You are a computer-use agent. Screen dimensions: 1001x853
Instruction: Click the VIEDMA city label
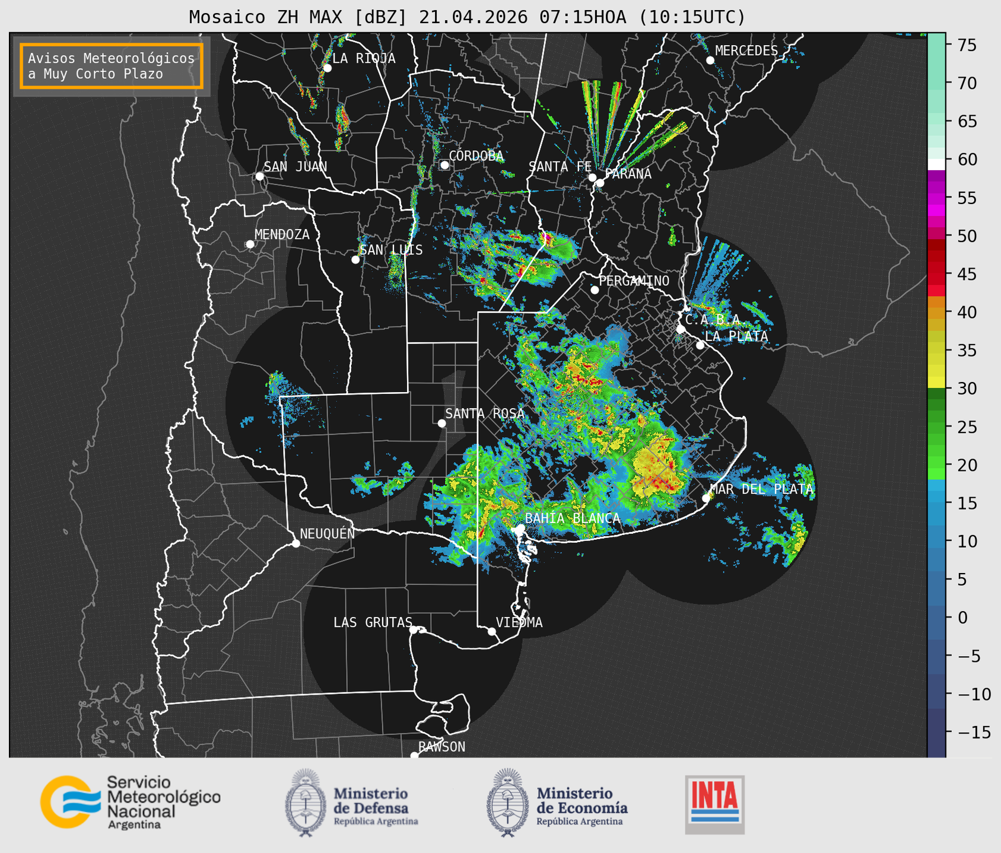point(519,622)
